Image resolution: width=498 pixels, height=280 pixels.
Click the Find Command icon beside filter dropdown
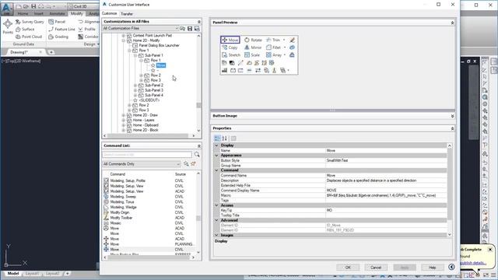coord(186,164)
